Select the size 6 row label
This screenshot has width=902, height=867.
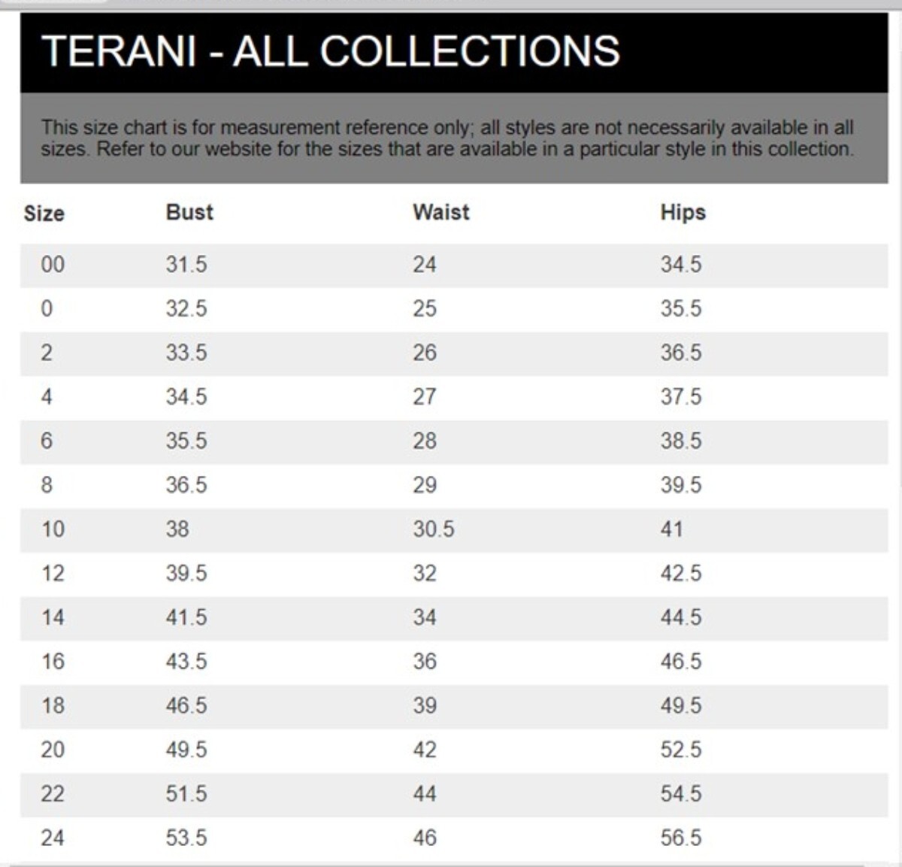click(47, 441)
